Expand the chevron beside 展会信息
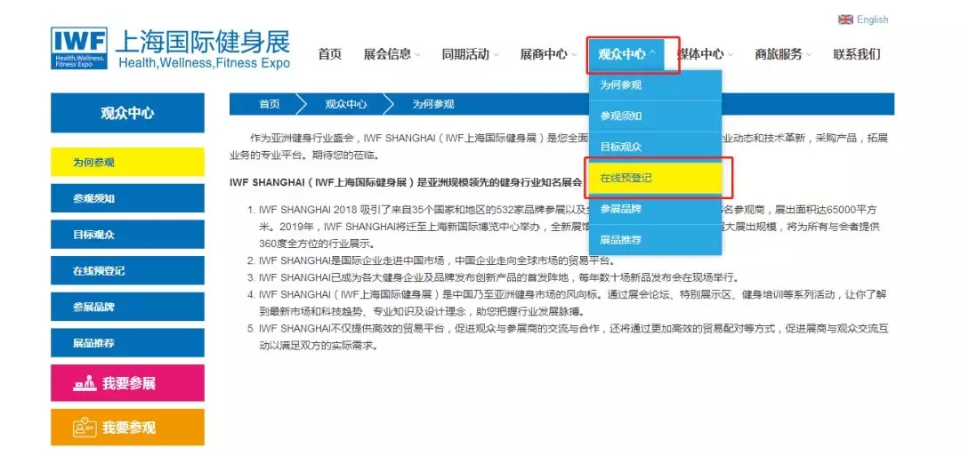Image resolution: width=961 pixels, height=456 pixels. [417, 55]
